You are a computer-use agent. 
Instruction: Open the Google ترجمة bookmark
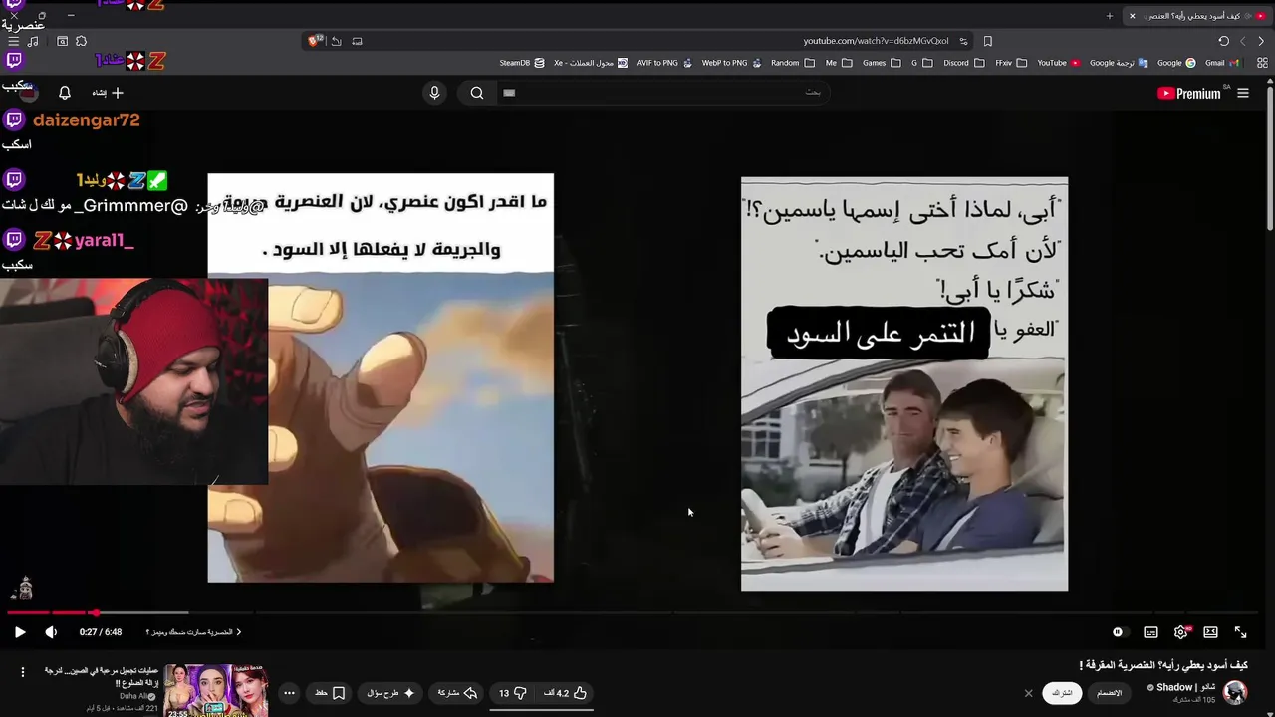(1119, 63)
